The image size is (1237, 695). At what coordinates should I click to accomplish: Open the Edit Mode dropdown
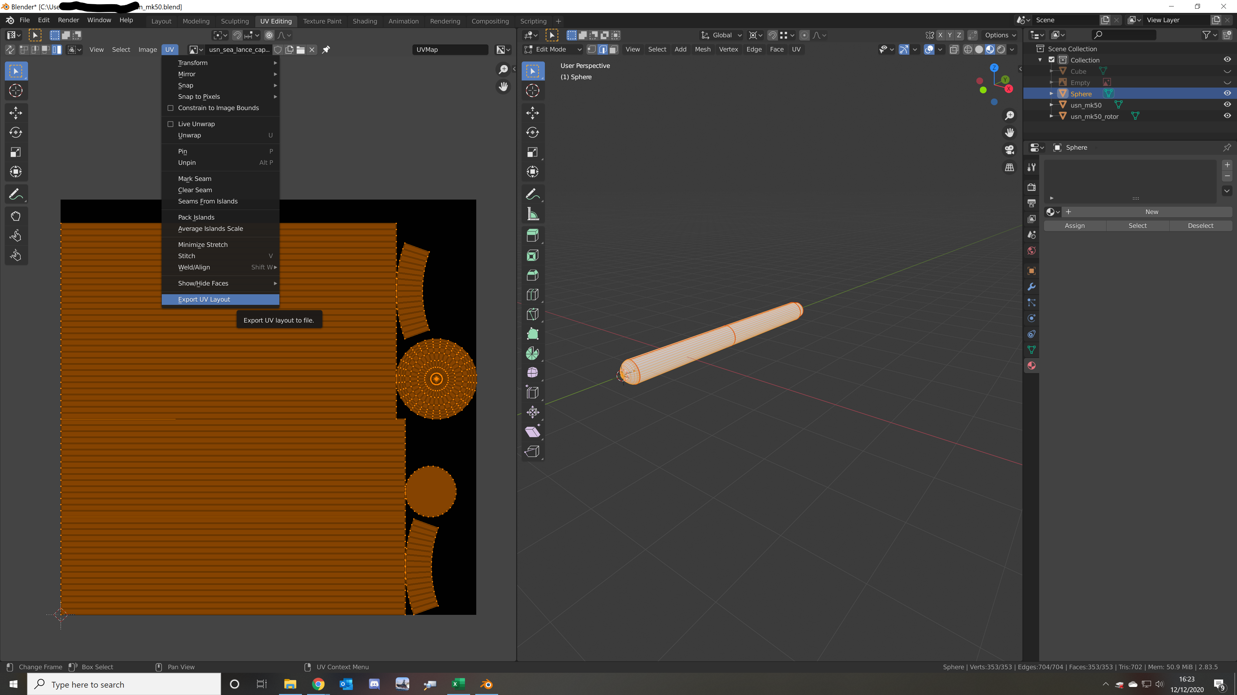pos(553,49)
